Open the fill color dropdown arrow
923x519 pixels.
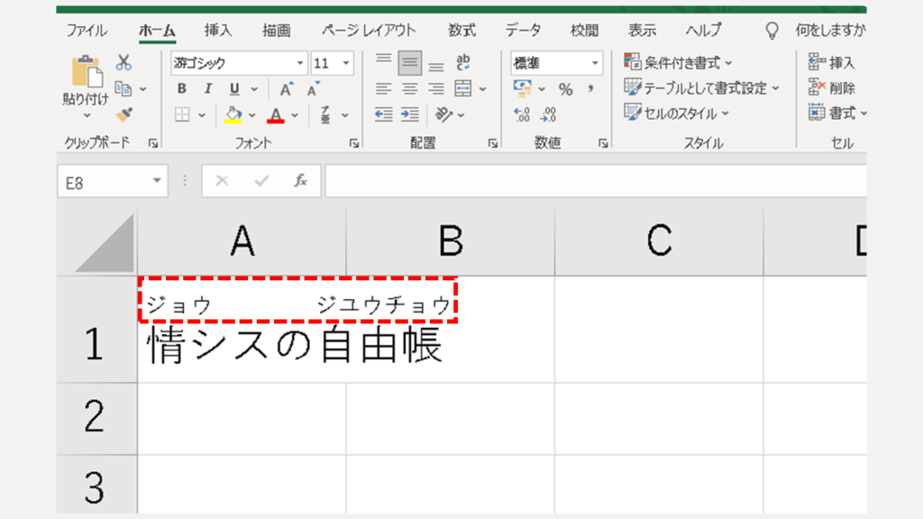point(252,115)
